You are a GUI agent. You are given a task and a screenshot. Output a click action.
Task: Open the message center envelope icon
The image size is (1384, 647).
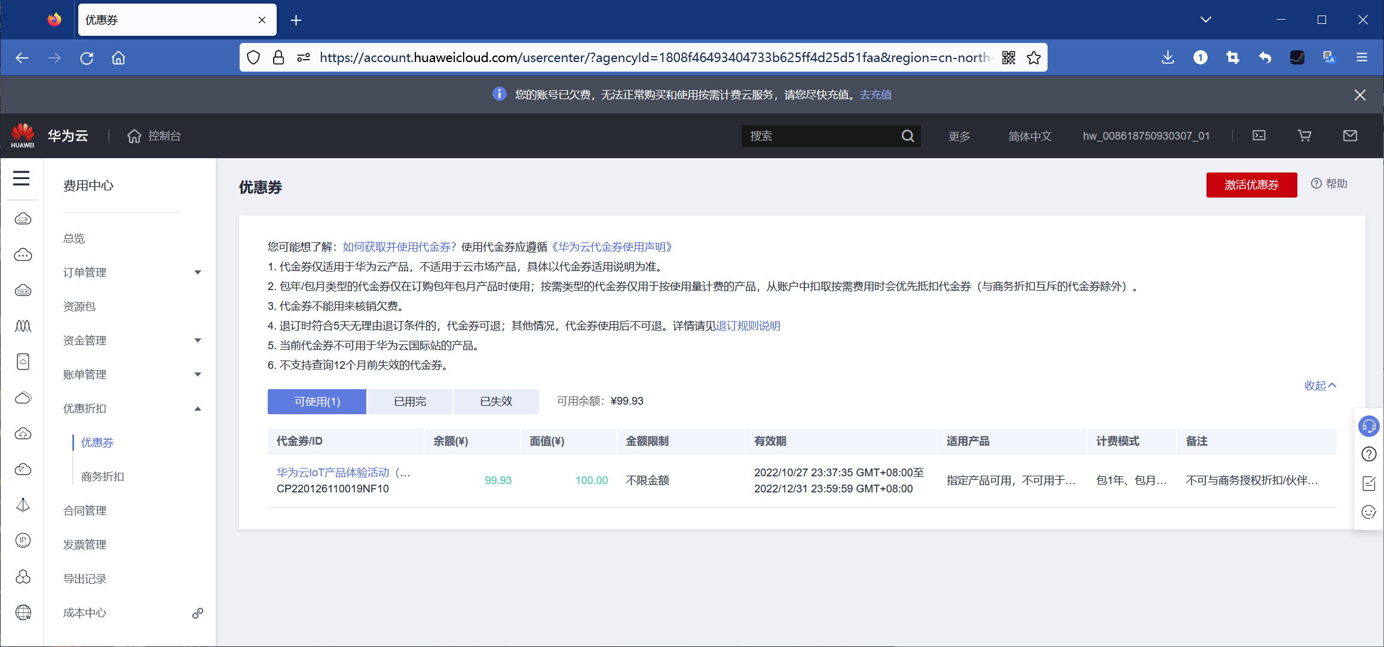[x=1350, y=135]
